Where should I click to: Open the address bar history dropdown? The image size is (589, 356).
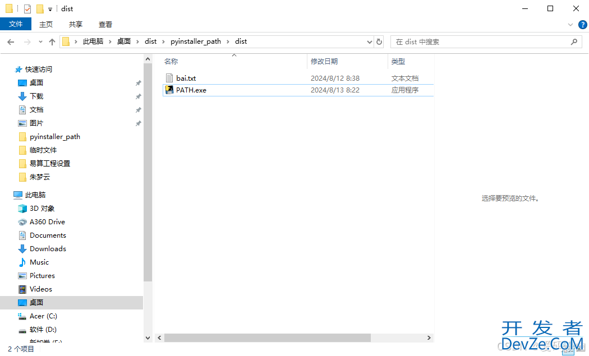click(x=370, y=41)
